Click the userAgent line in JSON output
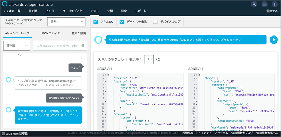281x137 pixels. [x=242, y=128]
